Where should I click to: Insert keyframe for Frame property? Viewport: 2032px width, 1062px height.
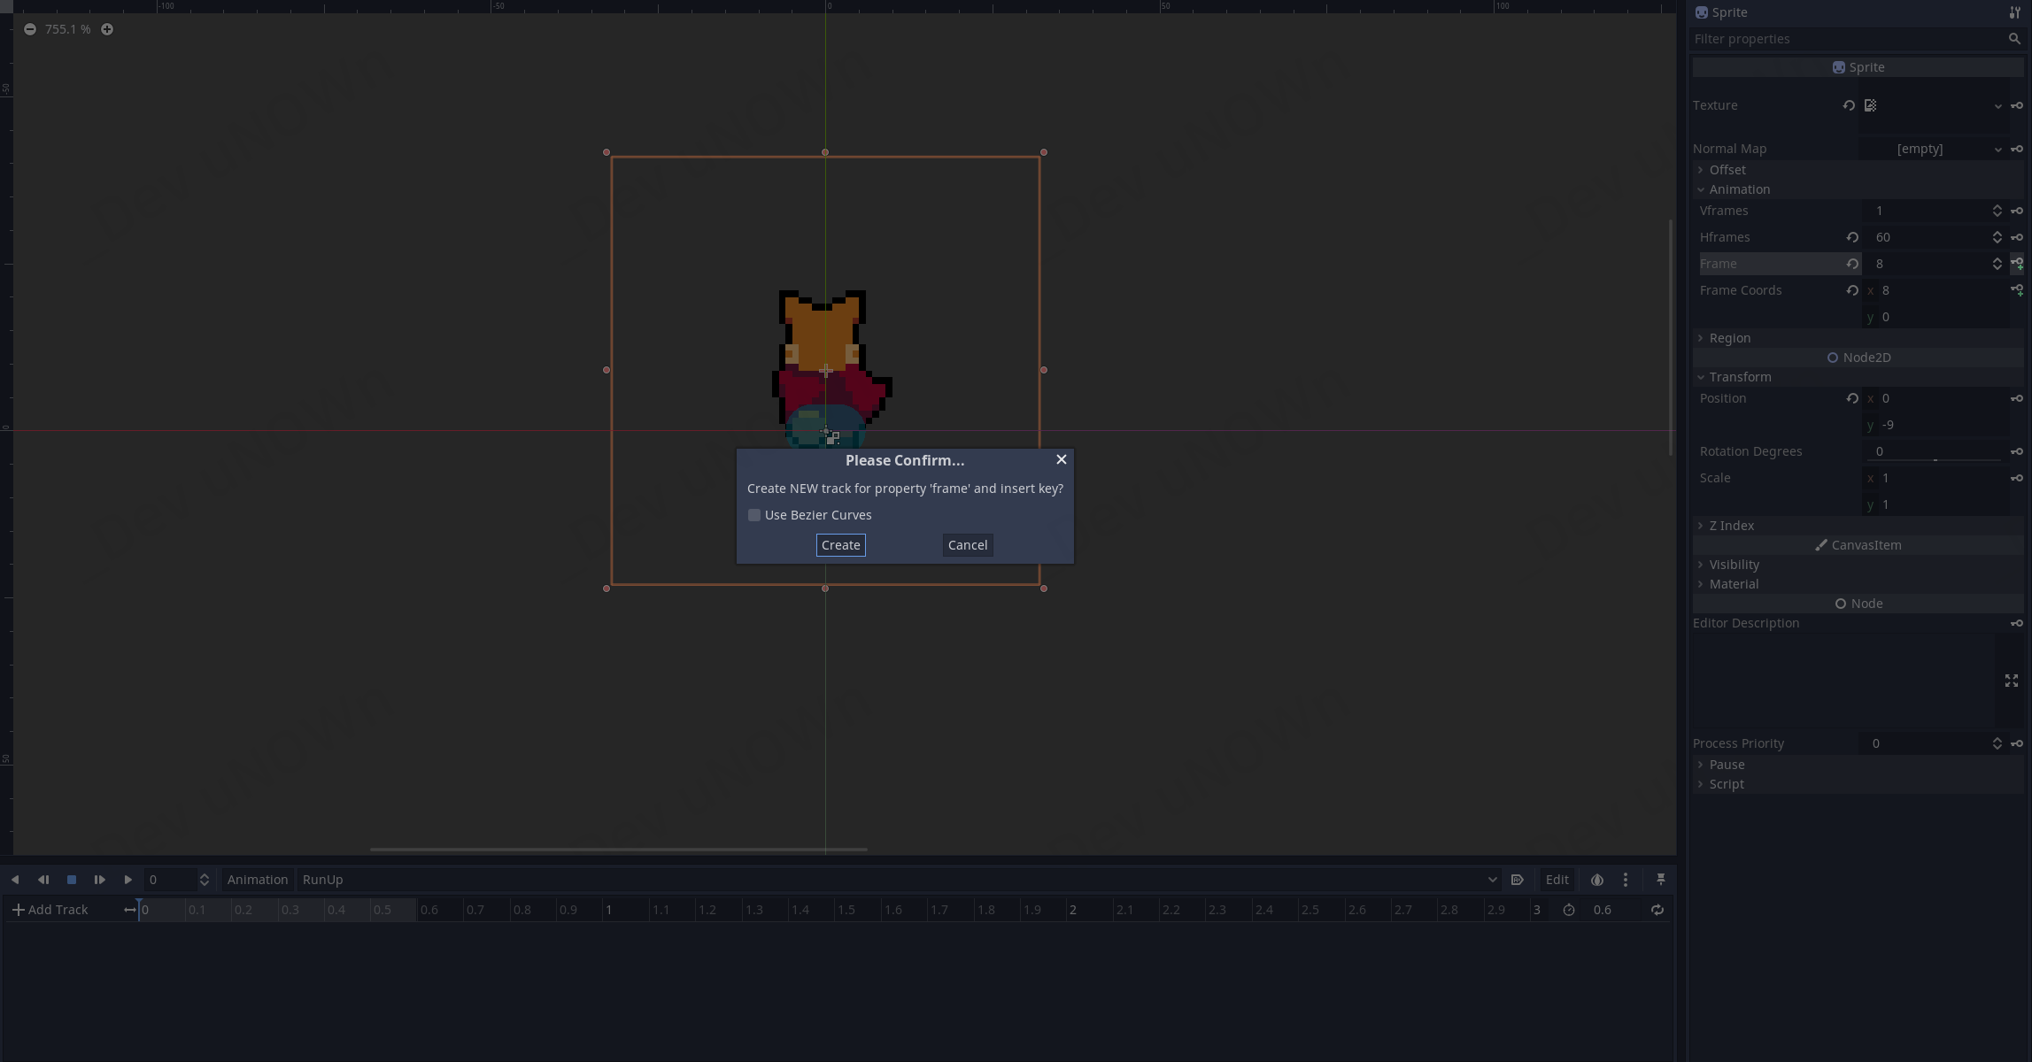(2017, 264)
